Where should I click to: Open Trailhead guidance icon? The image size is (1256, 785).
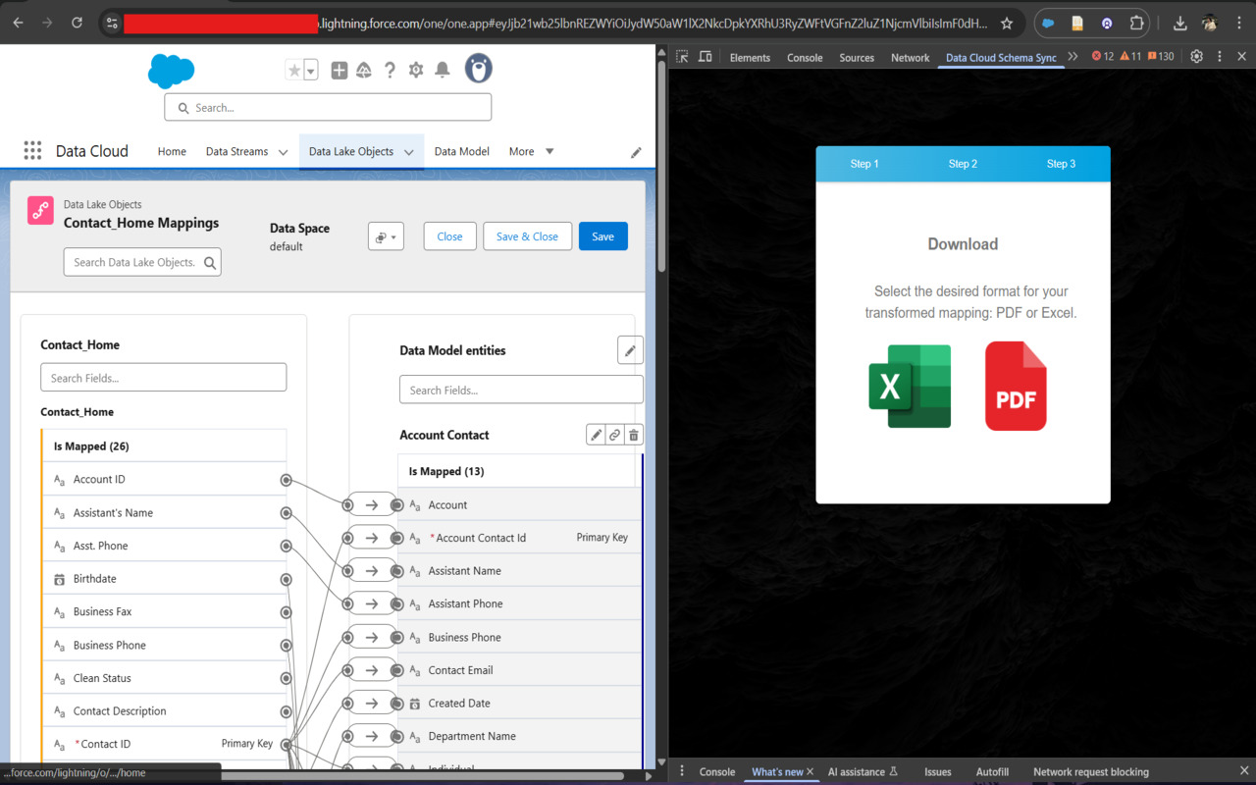[x=364, y=70]
